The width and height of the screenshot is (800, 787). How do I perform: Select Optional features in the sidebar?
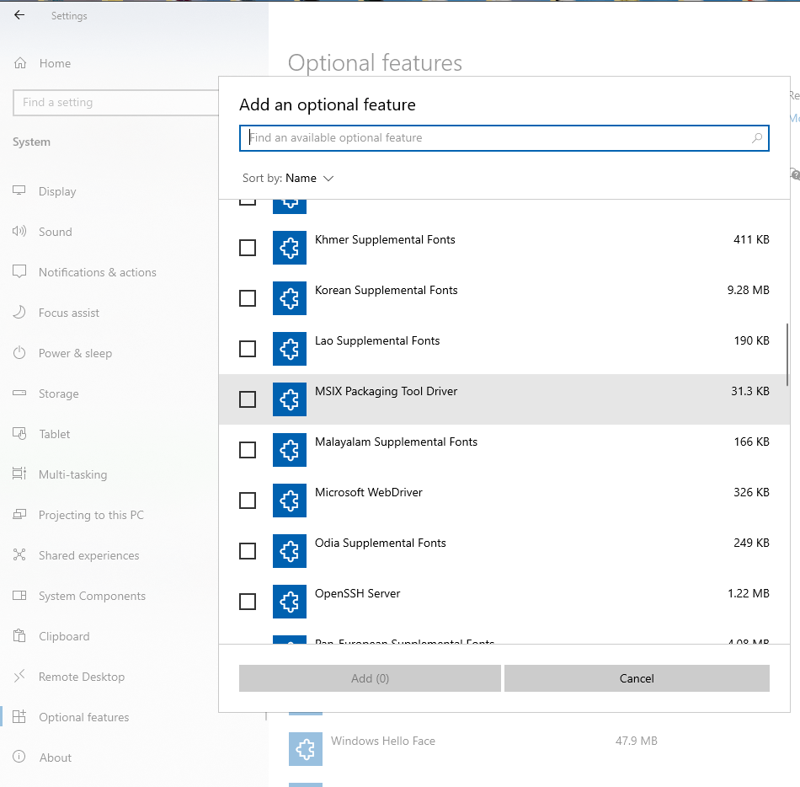coord(19,717)
